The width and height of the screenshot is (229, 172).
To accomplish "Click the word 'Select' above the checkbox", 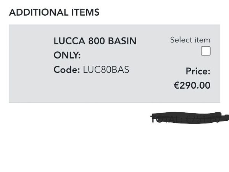I will [x=182, y=40].
